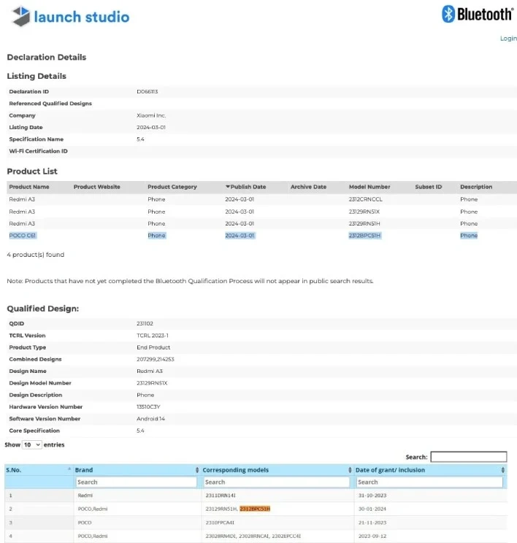Click the S.No. column header label
517x543 pixels.
(x=14, y=470)
